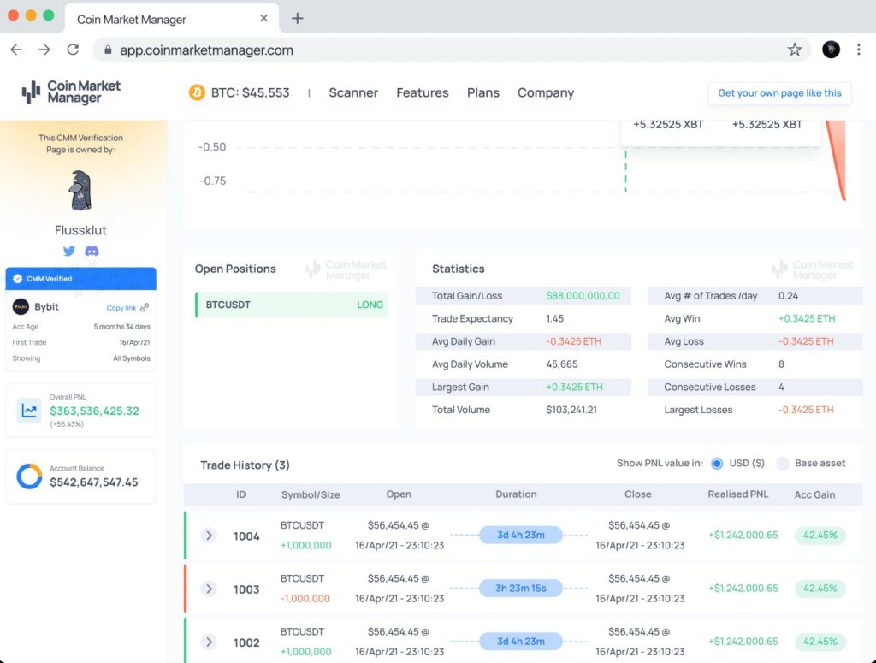Click the Overall PNL chart icon
Screen dimensions: 876x663
[x=30, y=411]
